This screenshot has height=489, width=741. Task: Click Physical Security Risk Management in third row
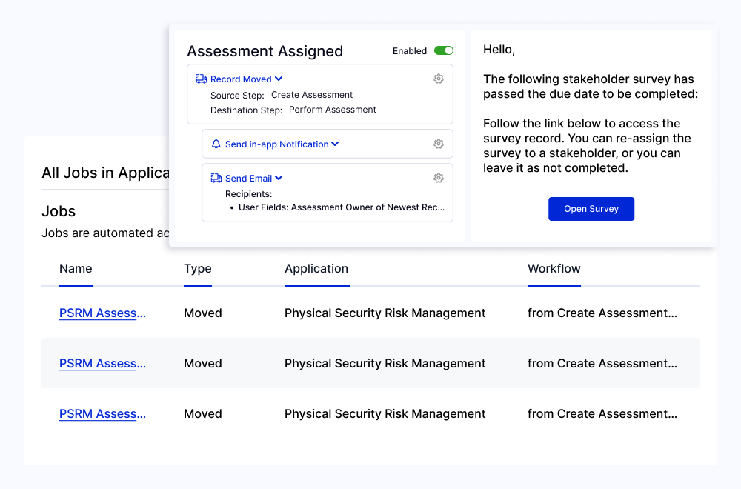[385, 414]
